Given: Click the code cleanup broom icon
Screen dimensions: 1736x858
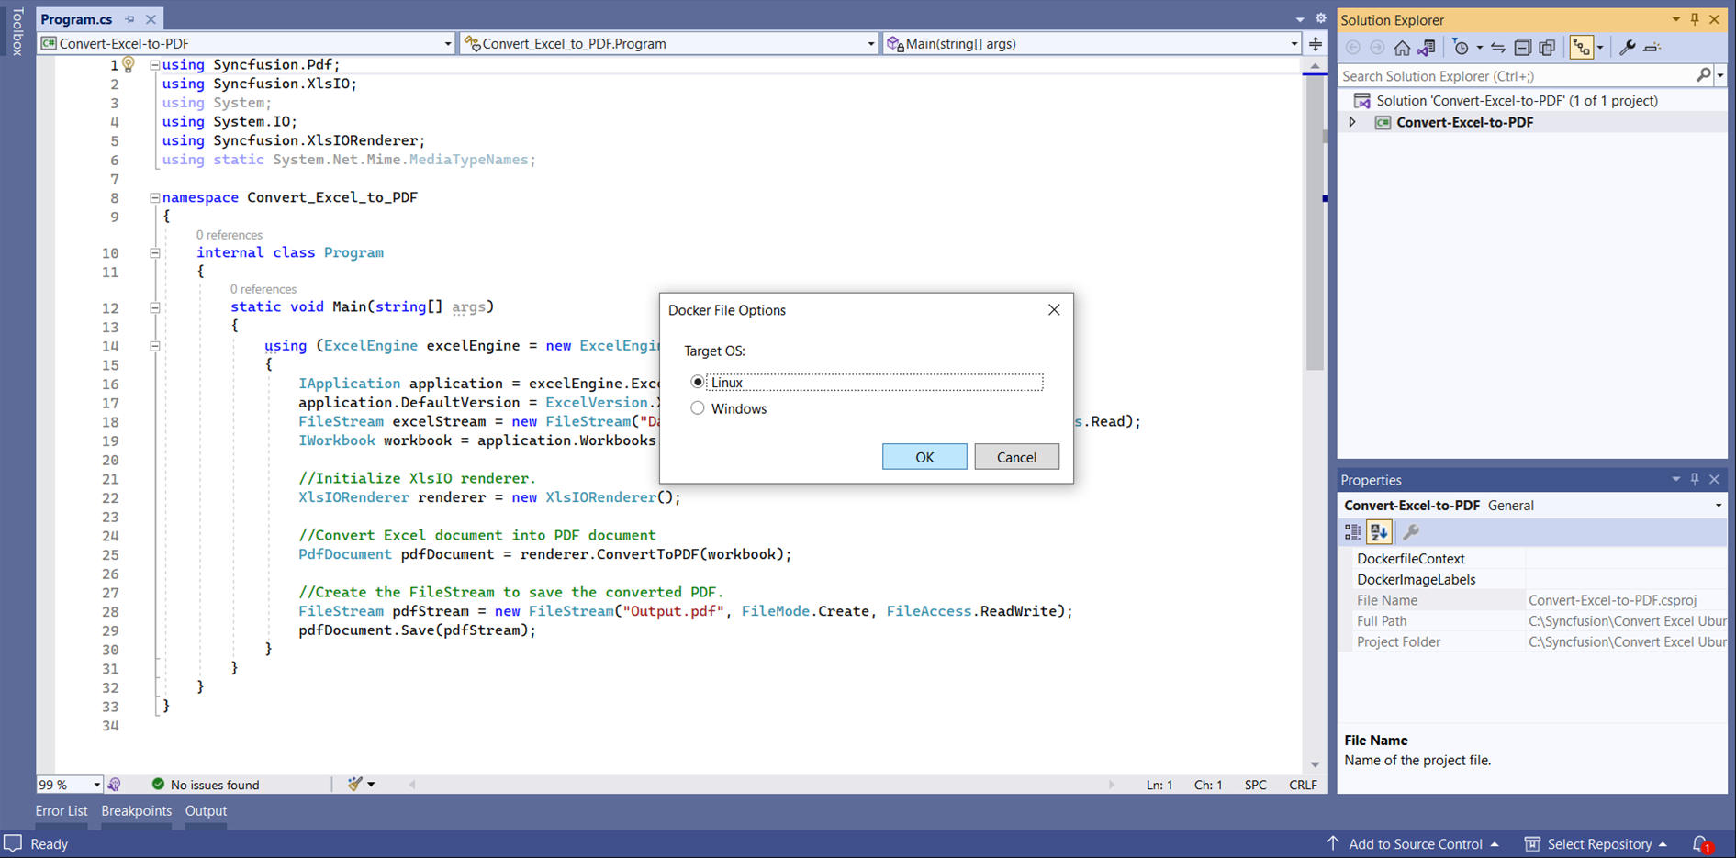Looking at the screenshot, I should tap(354, 784).
